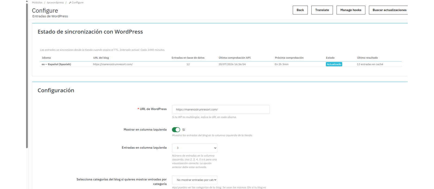The image size is (434, 189).
Task: Go to Módulos in the breadcrumb
Action: 37,2
